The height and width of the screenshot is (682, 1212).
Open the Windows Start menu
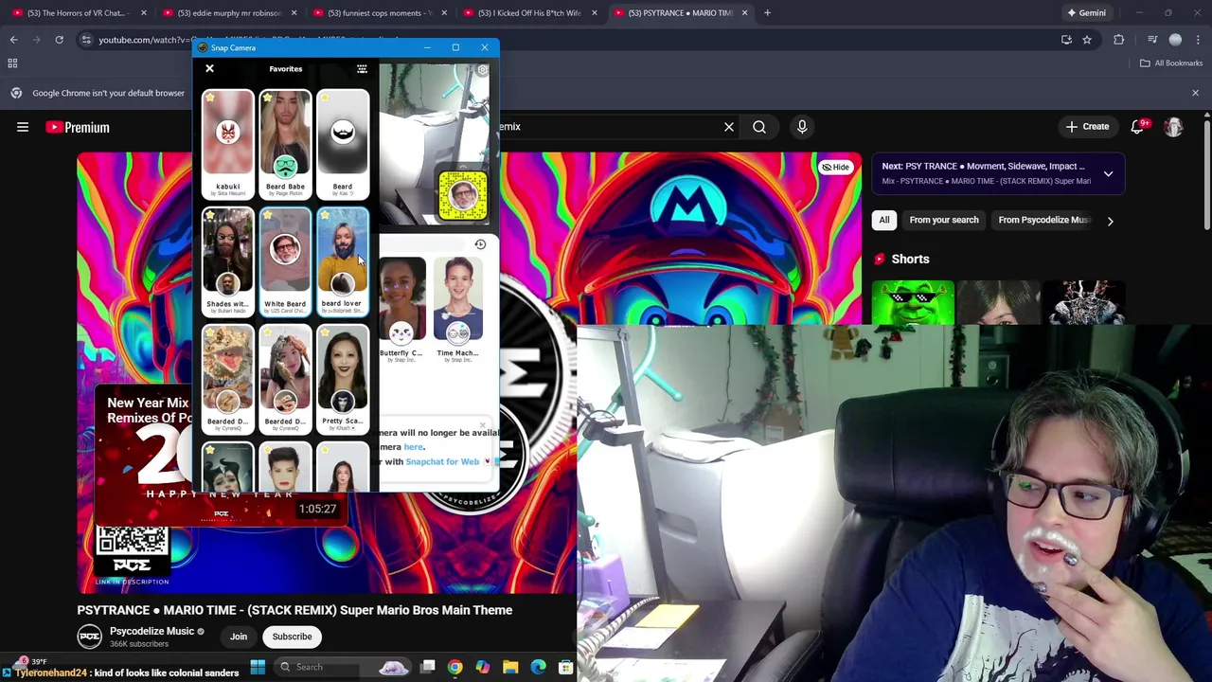click(x=258, y=667)
